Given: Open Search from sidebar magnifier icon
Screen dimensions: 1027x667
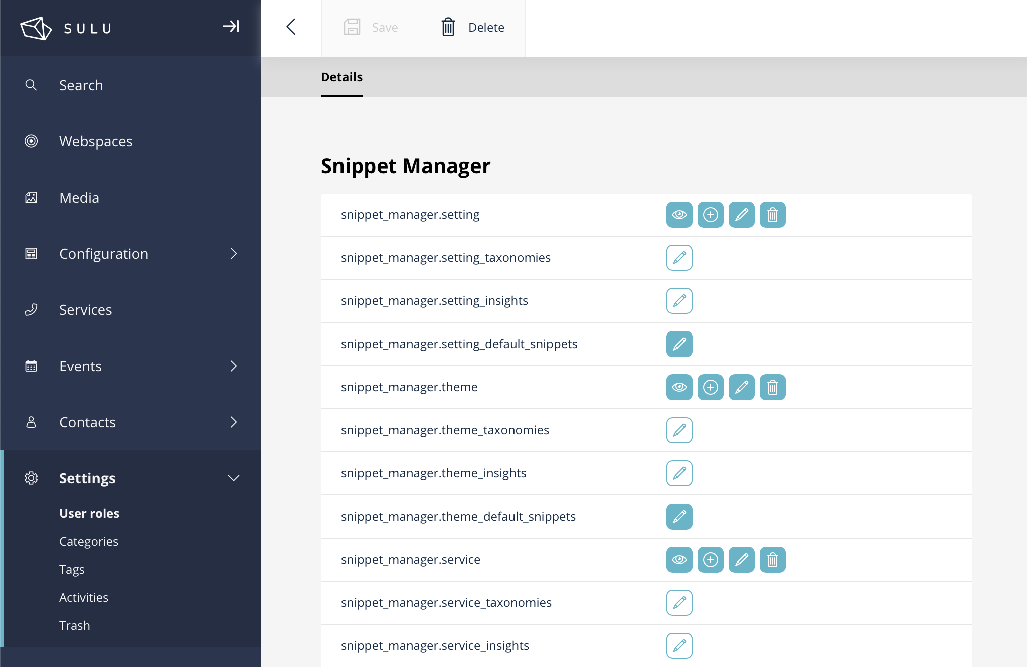Looking at the screenshot, I should (31, 85).
